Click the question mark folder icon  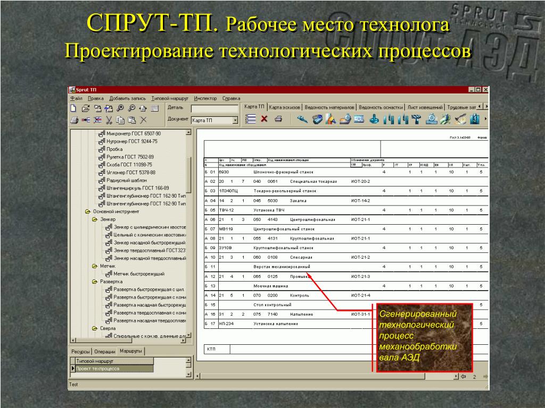point(109,108)
